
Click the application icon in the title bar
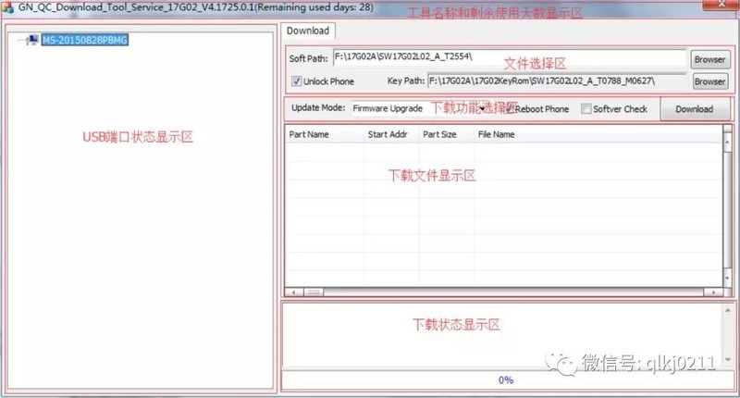[8, 7]
